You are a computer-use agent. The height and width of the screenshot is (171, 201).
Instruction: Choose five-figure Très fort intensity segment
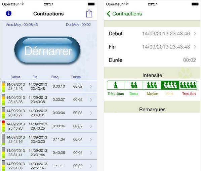click(x=188, y=85)
